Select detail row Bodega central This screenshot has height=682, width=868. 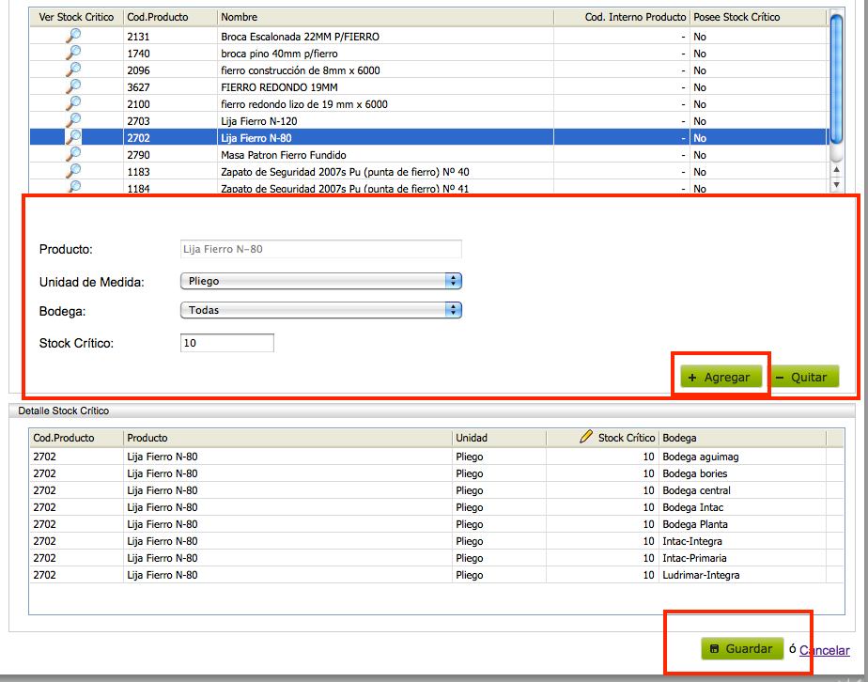tap(436, 490)
